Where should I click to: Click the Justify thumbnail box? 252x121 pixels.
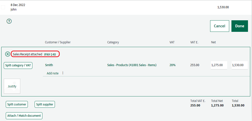[x=12, y=86]
